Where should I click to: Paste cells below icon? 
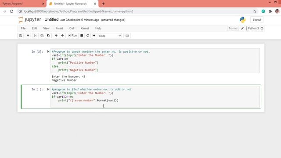pos(48,36)
